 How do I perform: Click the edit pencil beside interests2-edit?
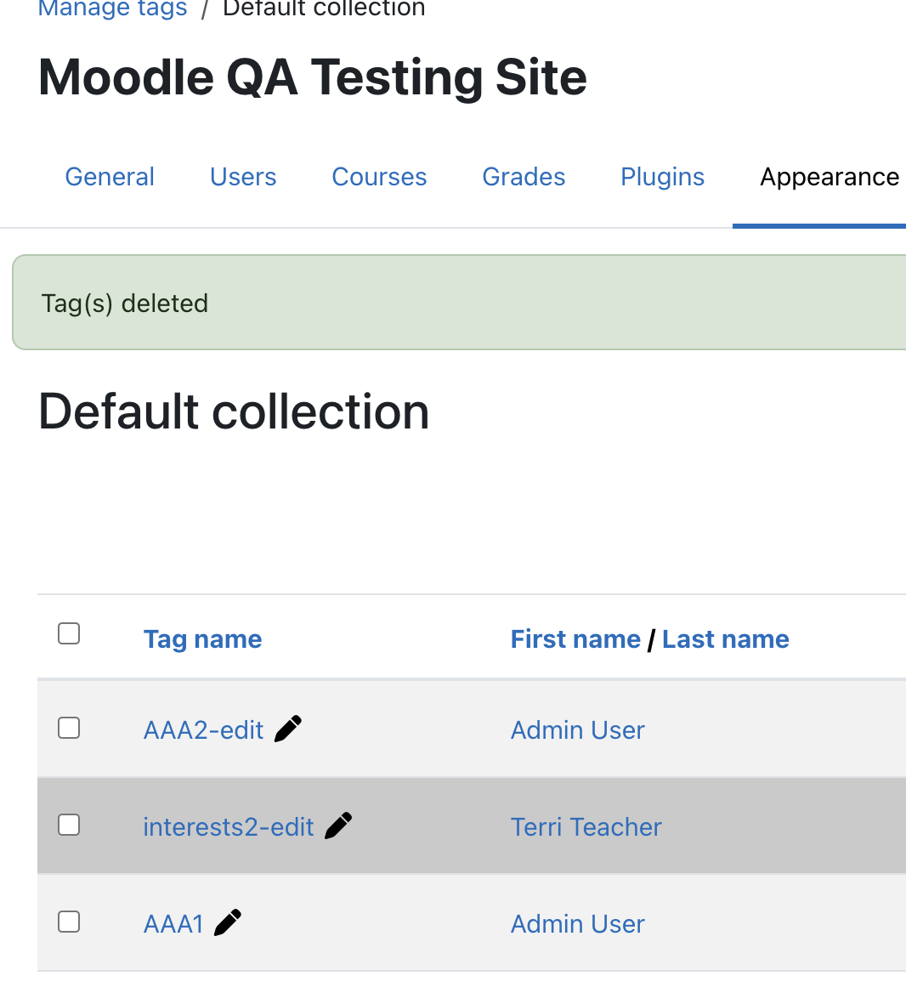point(338,826)
